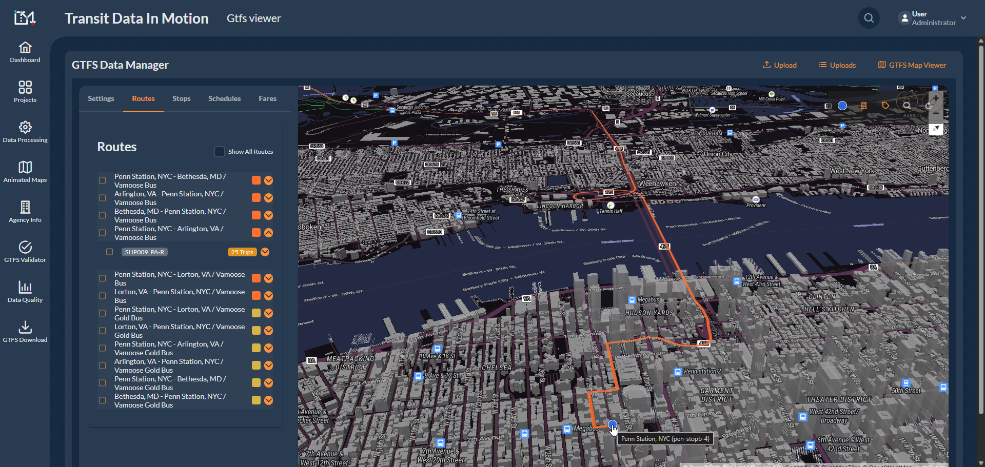Enable the Show All Routes checkbox
The height and width of the screenshot is (467, 985).
[220, 152]
